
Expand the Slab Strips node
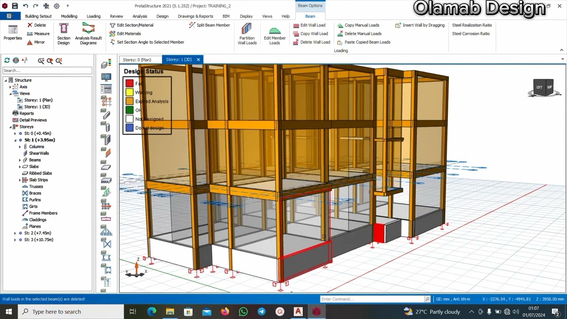[20, 180]
